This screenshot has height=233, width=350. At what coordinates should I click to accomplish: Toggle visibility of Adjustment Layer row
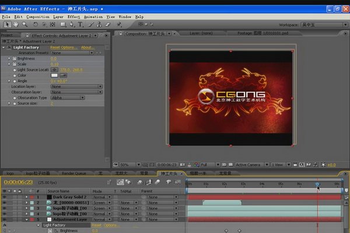[5, 220]
